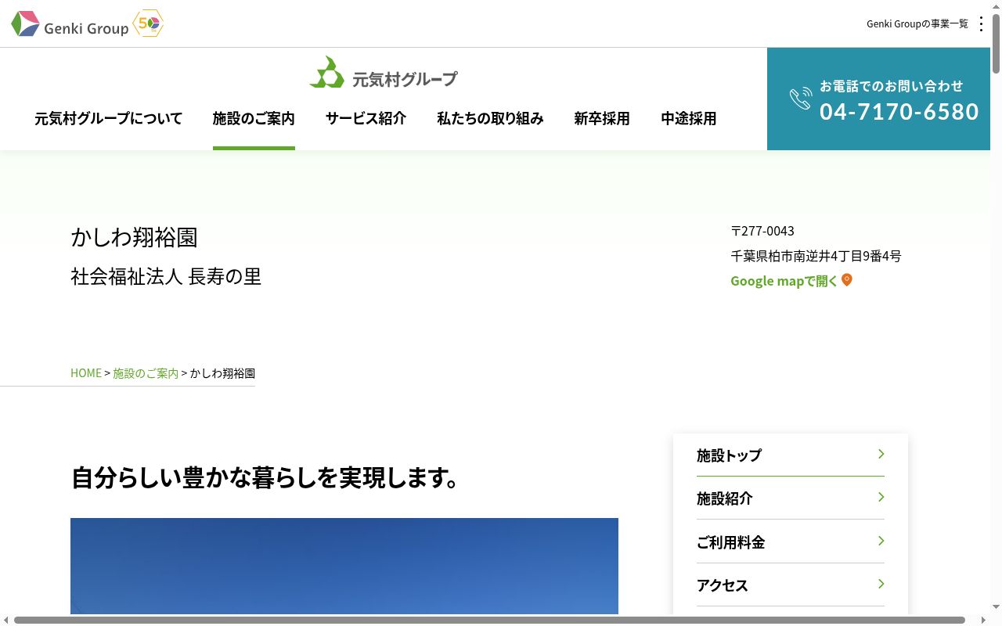Click the address 千葉県柏市南逆井4丁目9番4号
This screenshot has width=1002, height=626.
pyautogui.click(x=816, y=256)
